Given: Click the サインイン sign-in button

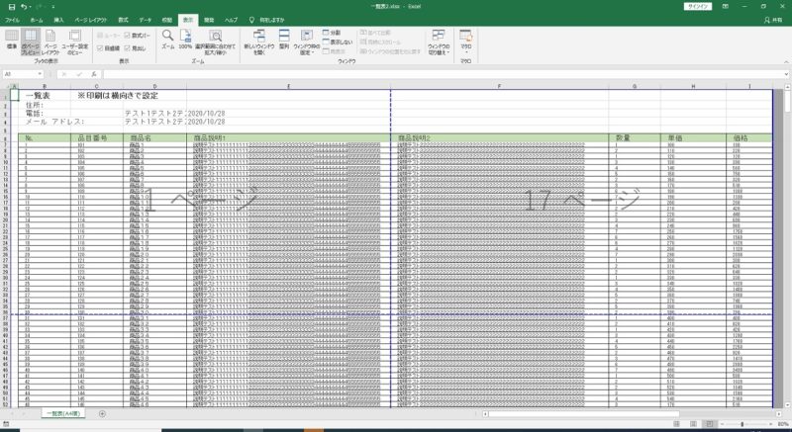Looking at the screenshot, I should [698, 7].
